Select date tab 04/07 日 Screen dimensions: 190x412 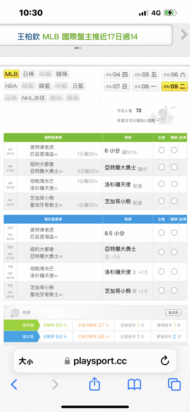(x=117, y=86)
